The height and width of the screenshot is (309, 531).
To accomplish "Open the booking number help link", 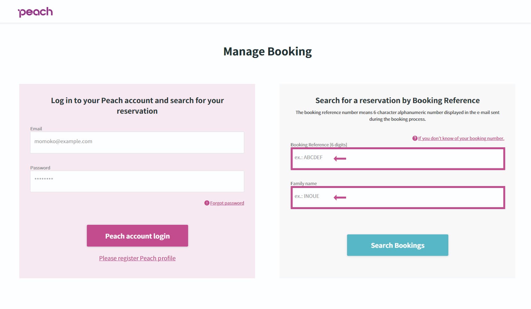I will pos(461,138).
